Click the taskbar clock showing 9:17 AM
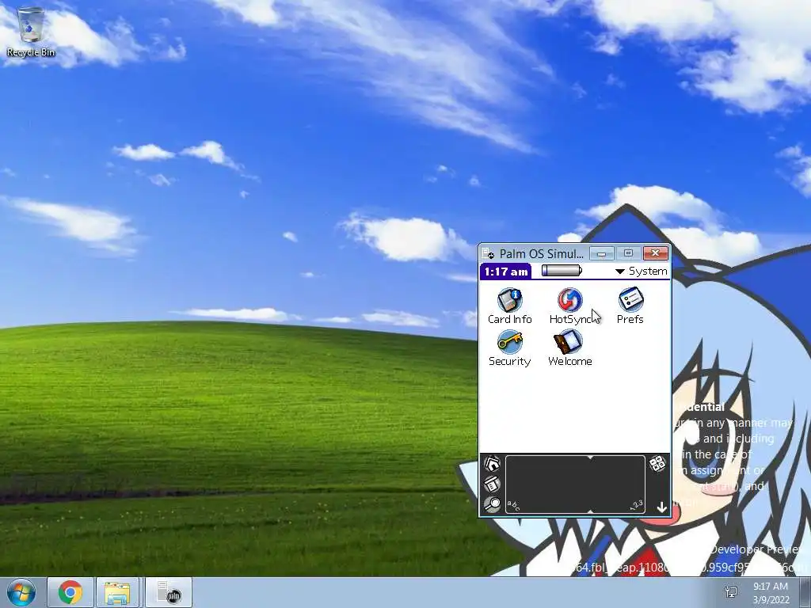 pyautogui.click(x=771, y=593)
